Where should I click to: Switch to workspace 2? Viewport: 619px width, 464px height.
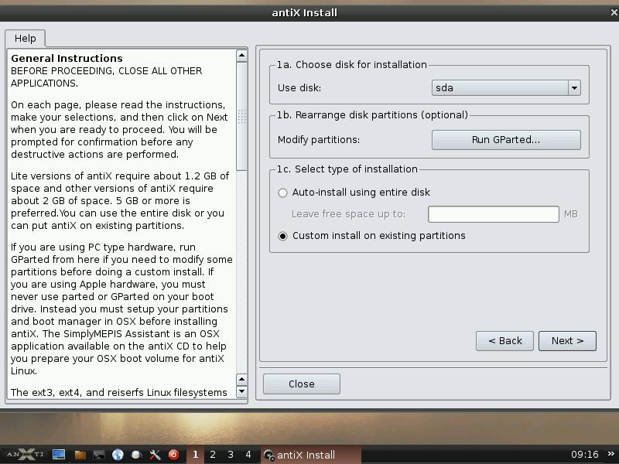tap(213, 455)
